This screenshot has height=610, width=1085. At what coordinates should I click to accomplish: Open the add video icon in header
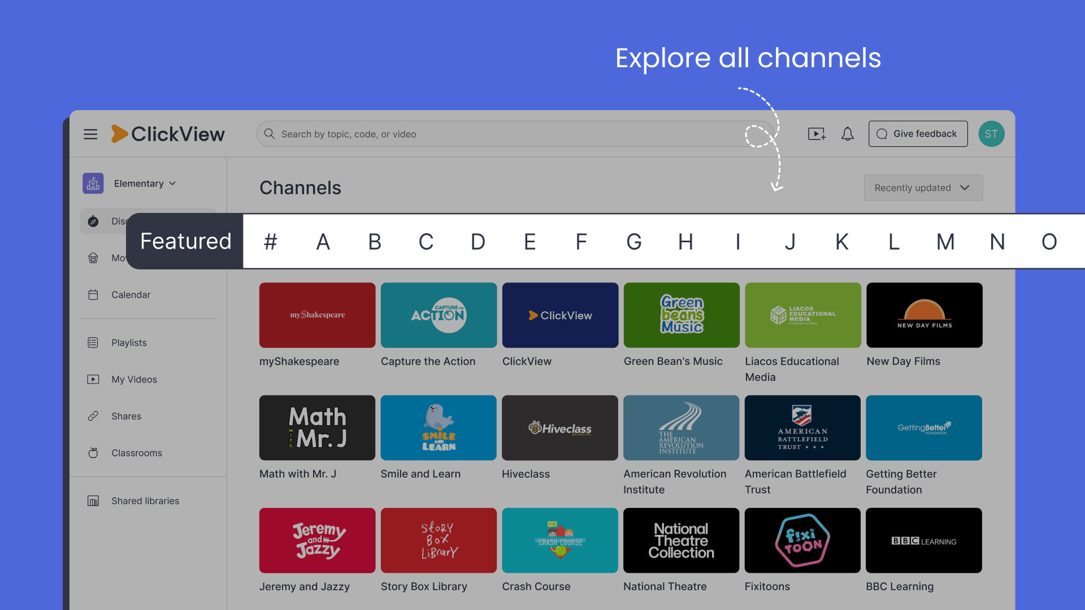point(817,134)
